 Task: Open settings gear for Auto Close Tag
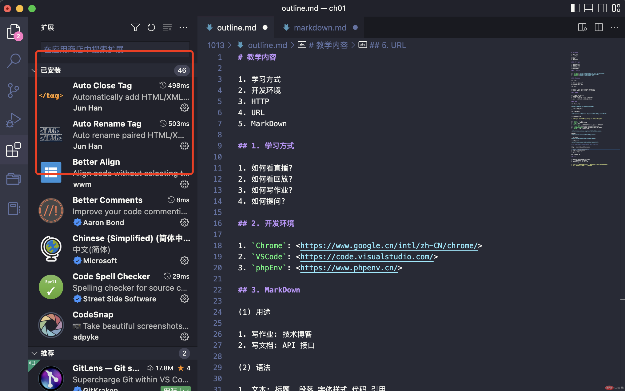185,108
